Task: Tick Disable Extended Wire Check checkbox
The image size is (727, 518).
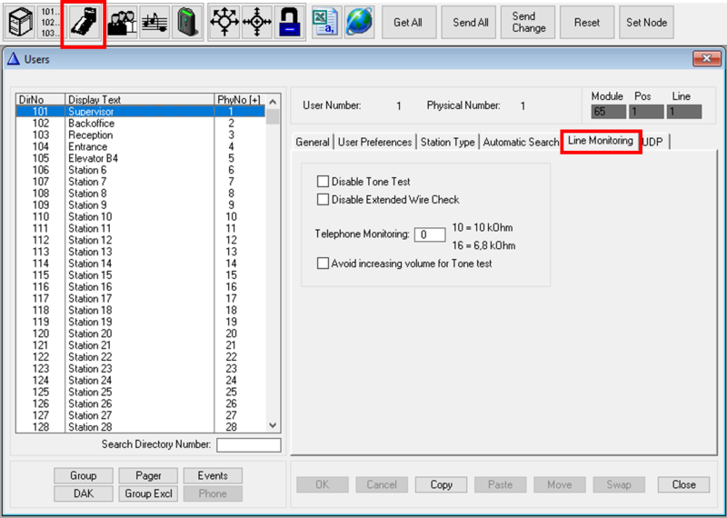Action: pos(323,199)
